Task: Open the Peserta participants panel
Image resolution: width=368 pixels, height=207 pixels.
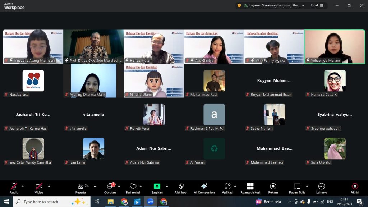Action: (x=81, y=188)
